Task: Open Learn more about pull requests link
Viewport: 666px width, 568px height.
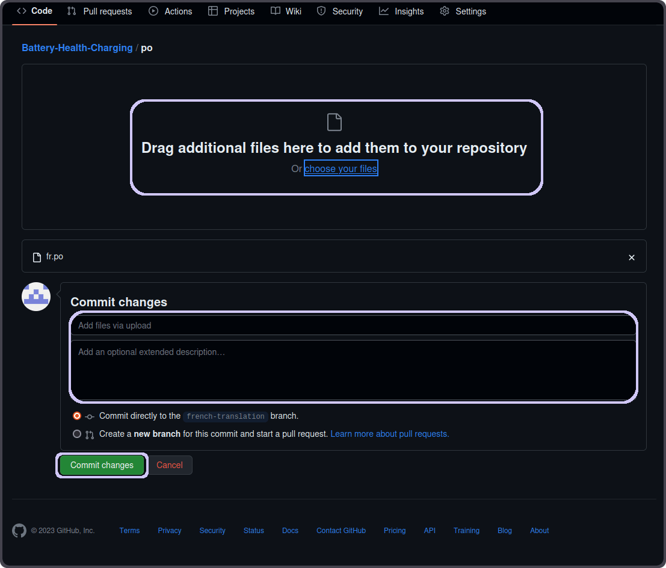Action: [389, 434]
